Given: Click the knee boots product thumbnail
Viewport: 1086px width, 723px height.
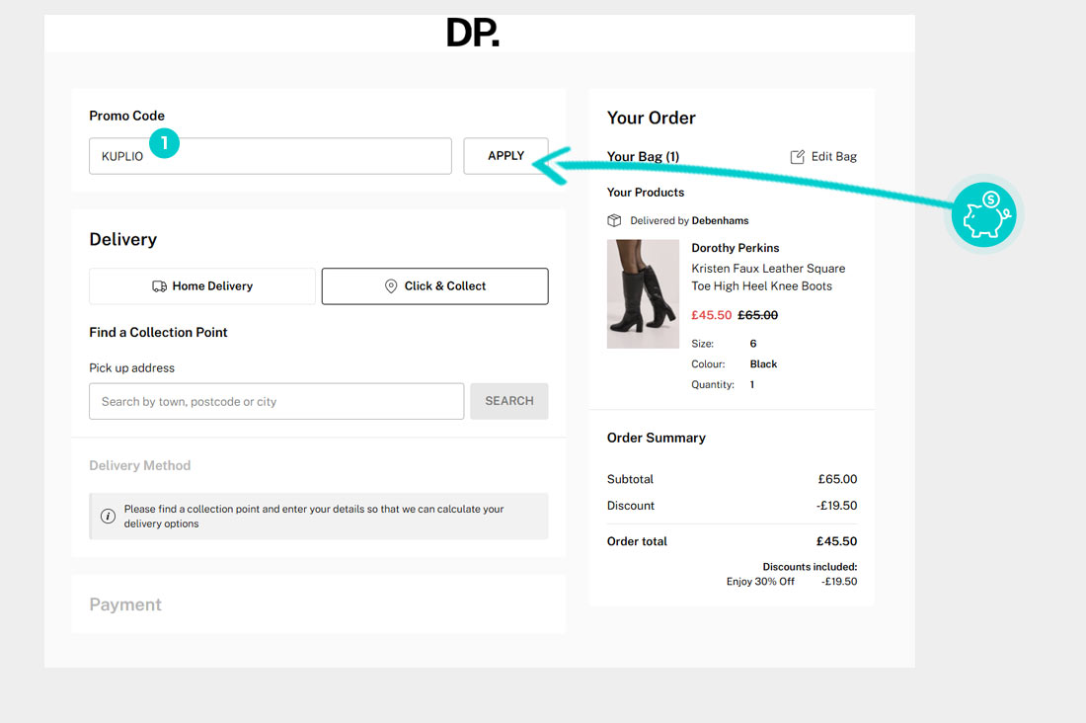Looking at the screenshot, I should pyautogui.click(x=643, y=293).
